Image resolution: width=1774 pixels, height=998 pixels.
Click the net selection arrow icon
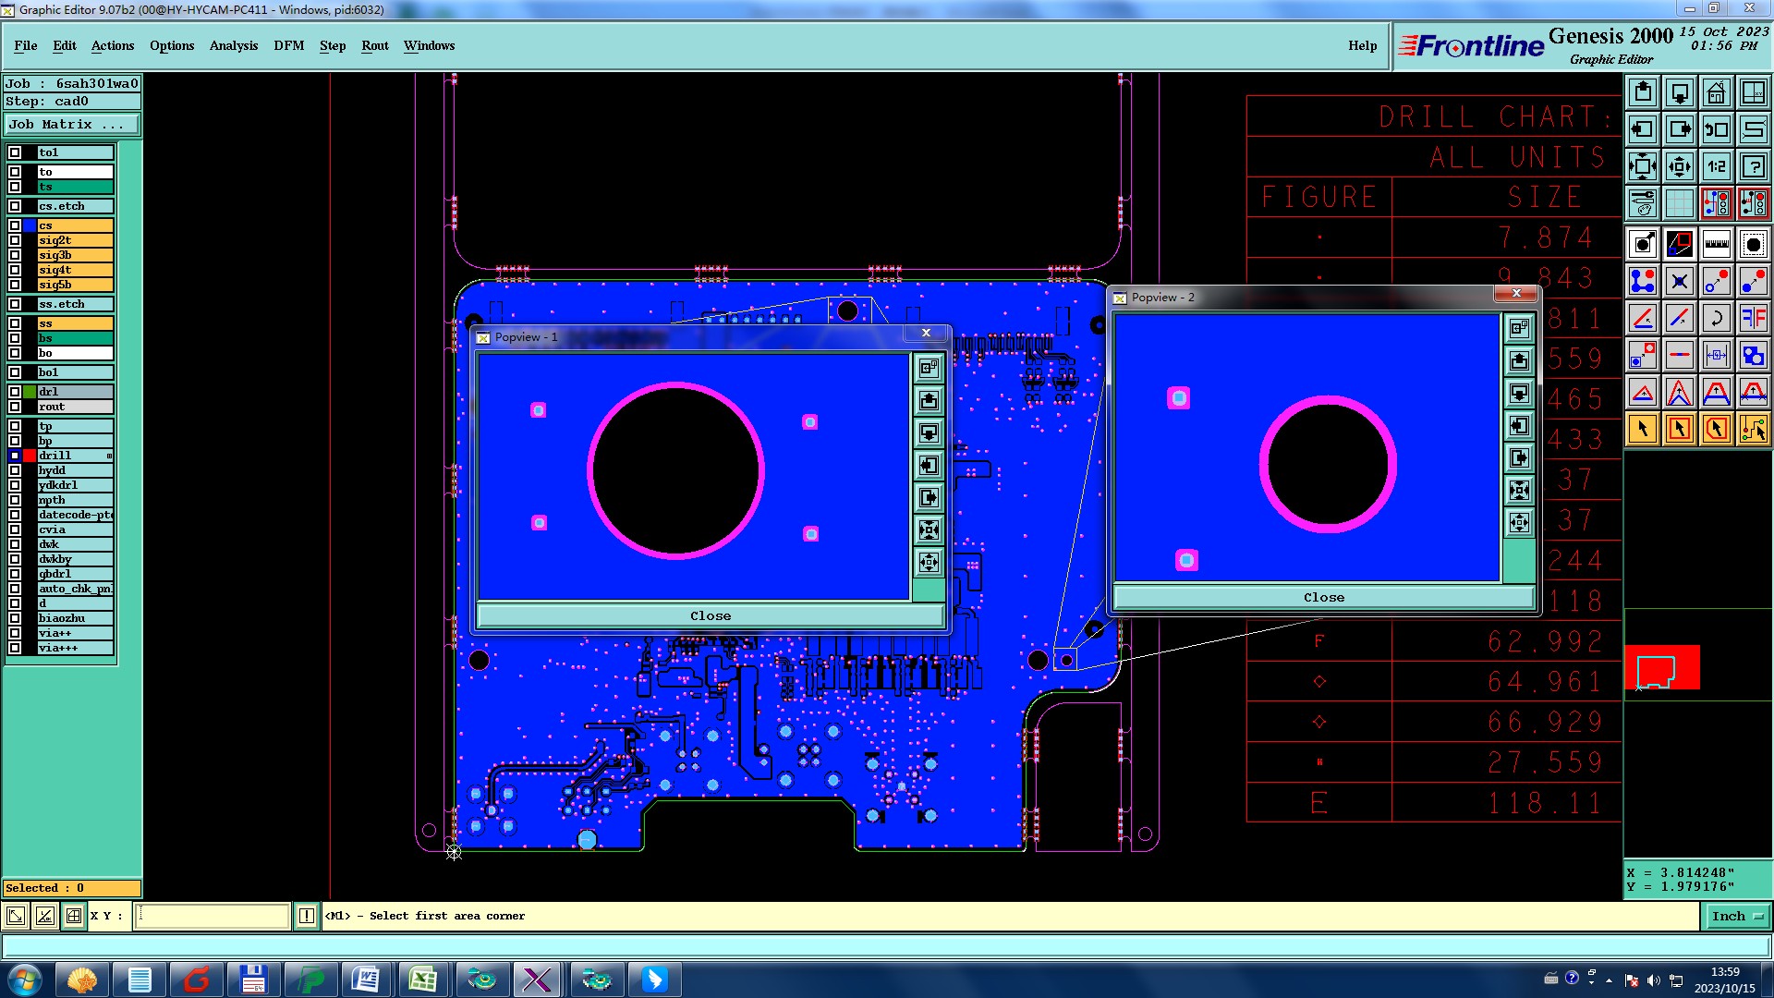(1753, 429)
